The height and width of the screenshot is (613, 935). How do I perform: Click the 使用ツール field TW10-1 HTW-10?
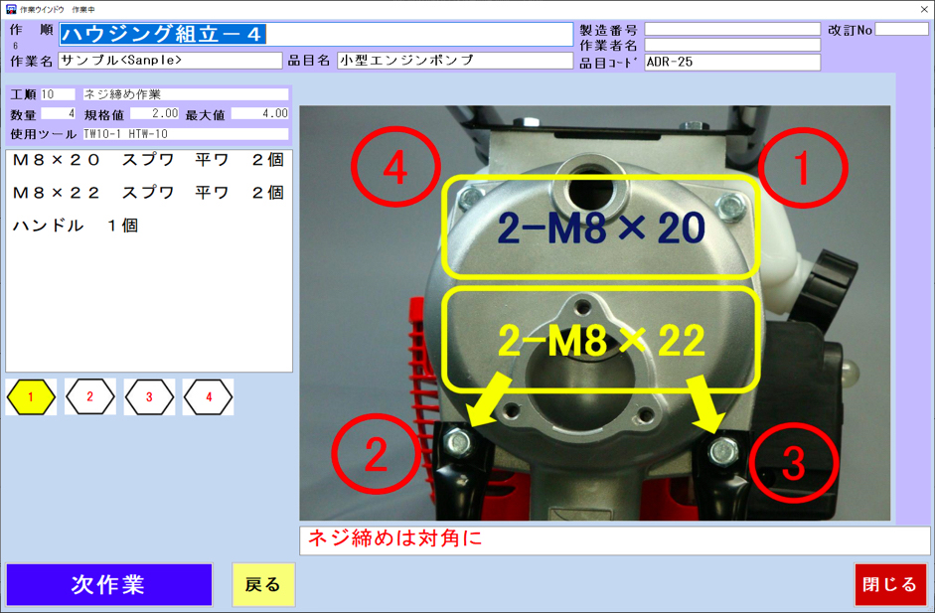click(x=186, y=134)
